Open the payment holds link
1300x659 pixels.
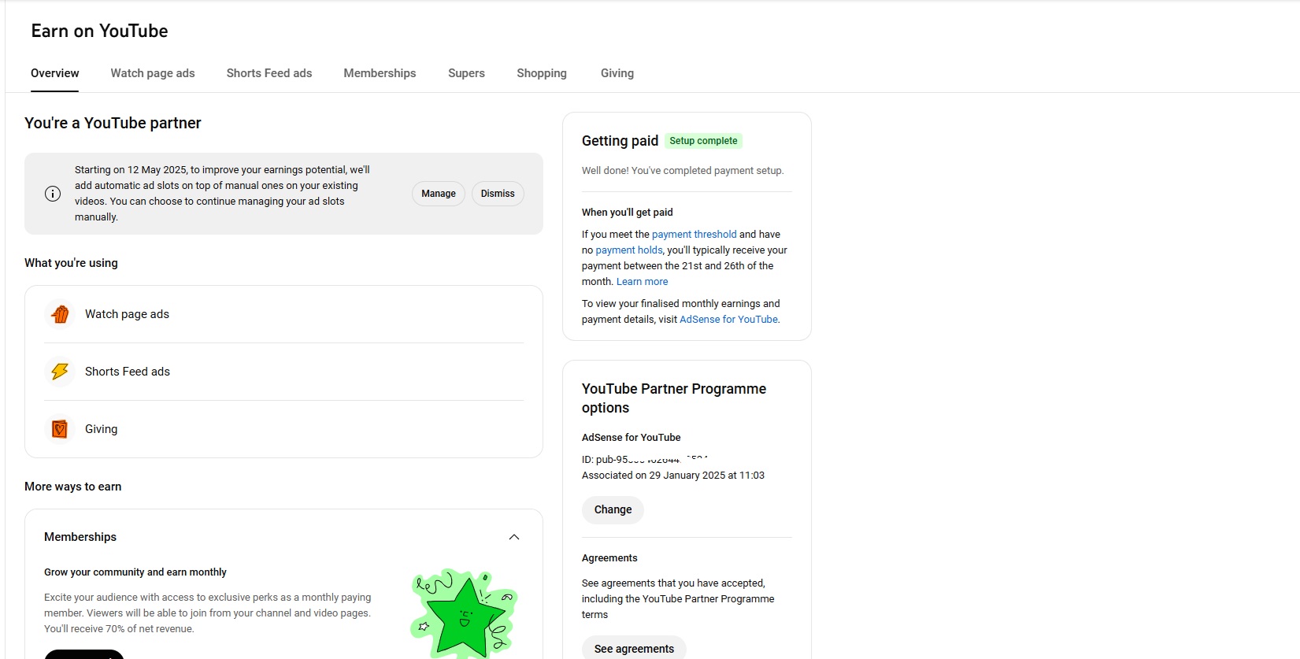point(629,250)
